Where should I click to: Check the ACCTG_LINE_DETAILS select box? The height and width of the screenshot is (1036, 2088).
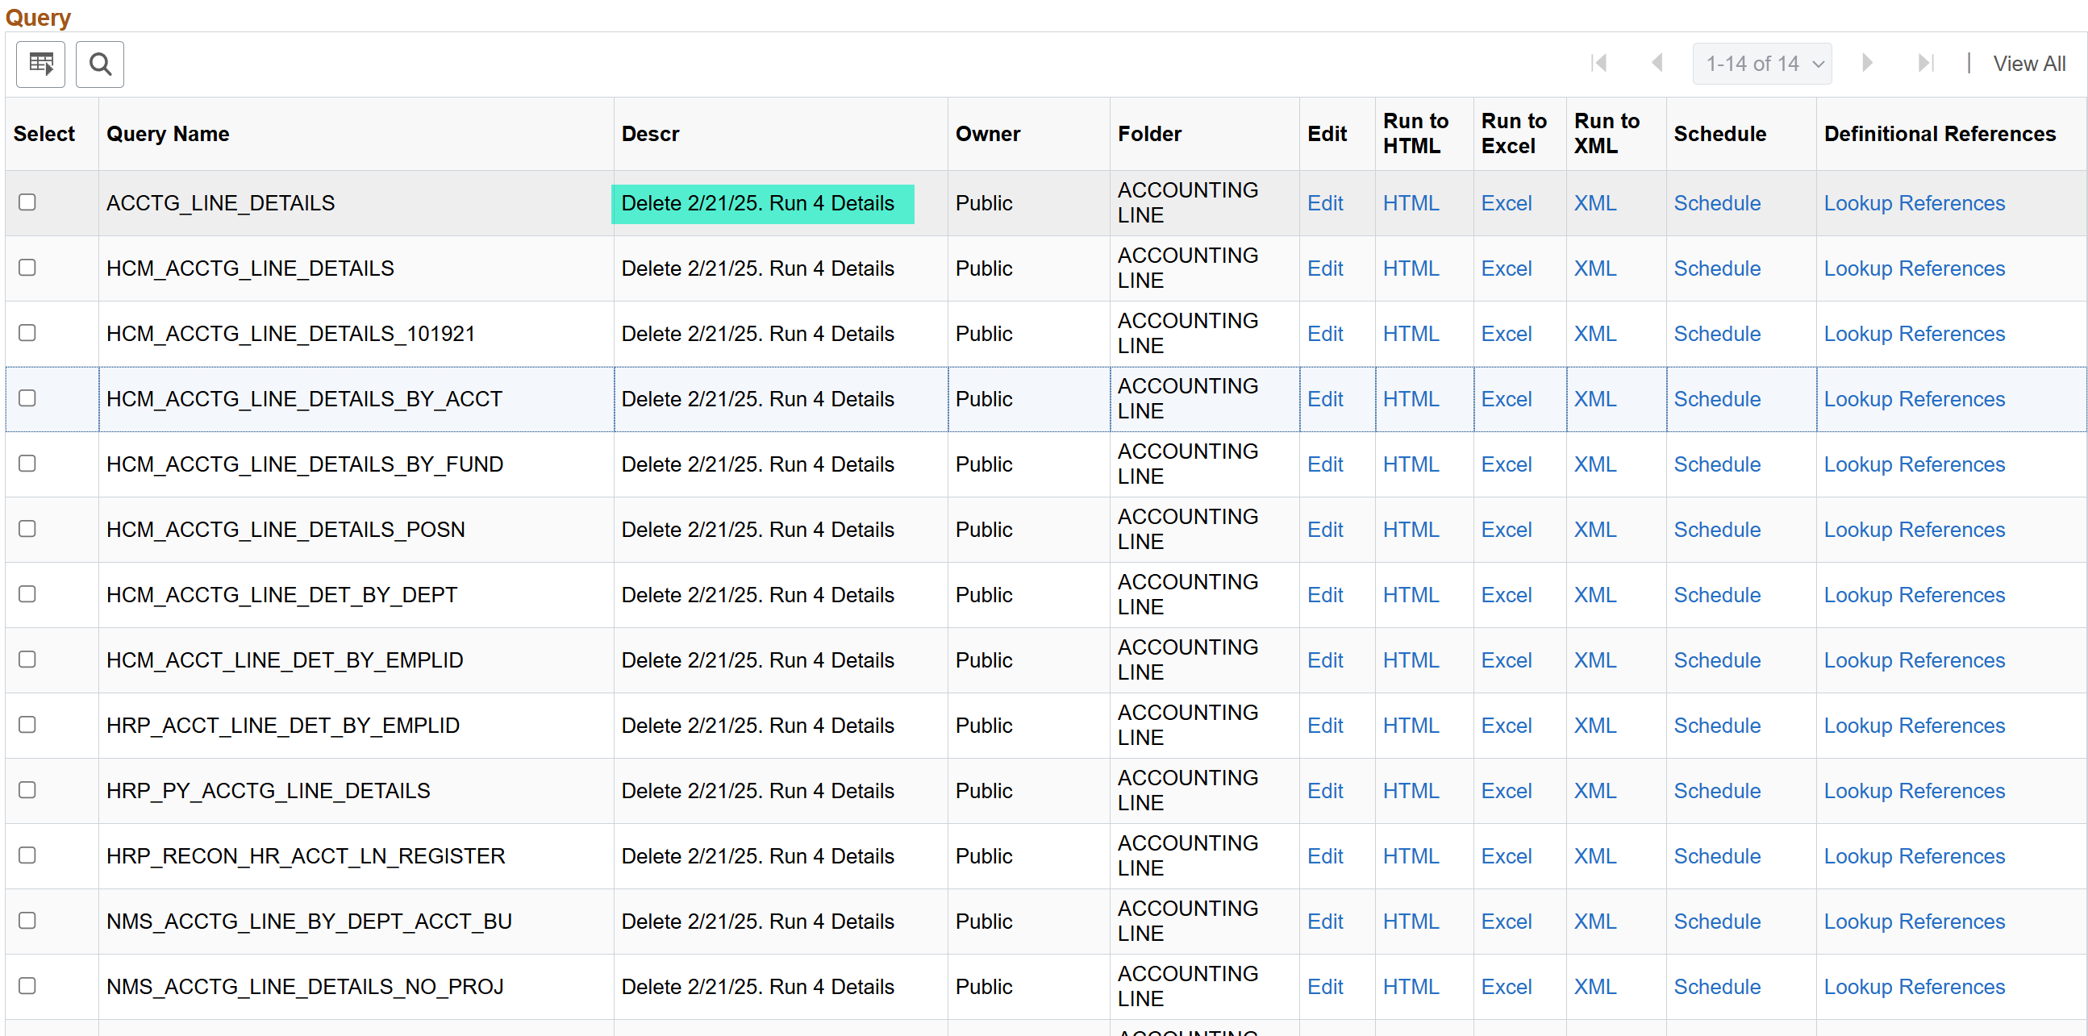27,202
